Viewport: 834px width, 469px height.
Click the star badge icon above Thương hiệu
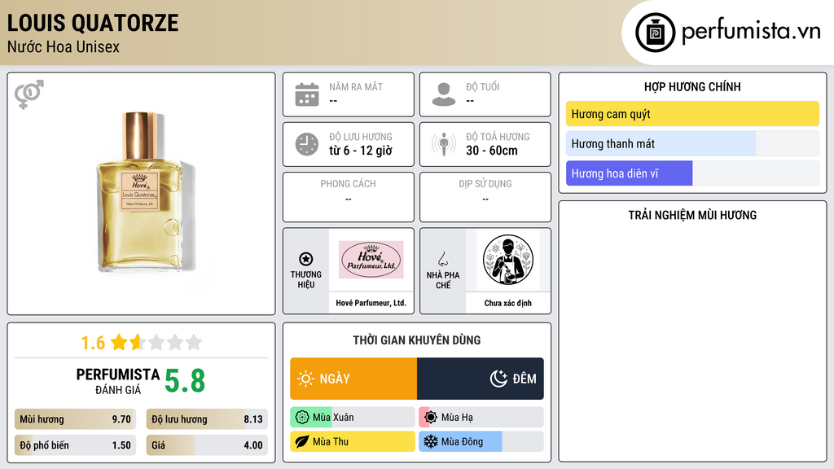pos(306,259)
